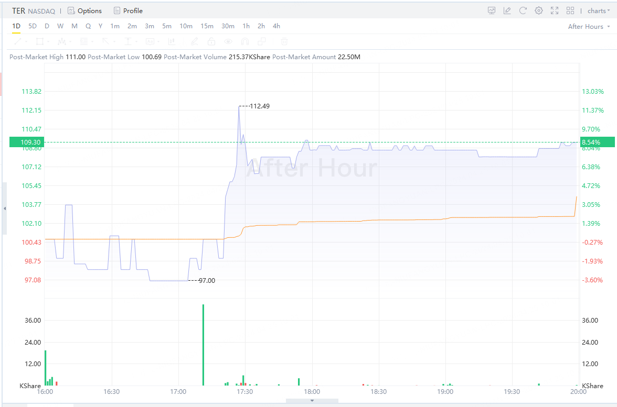Screen dimensions: 617x407
Task: Click the bar chart tool icon
Action: tap(172, 41)
